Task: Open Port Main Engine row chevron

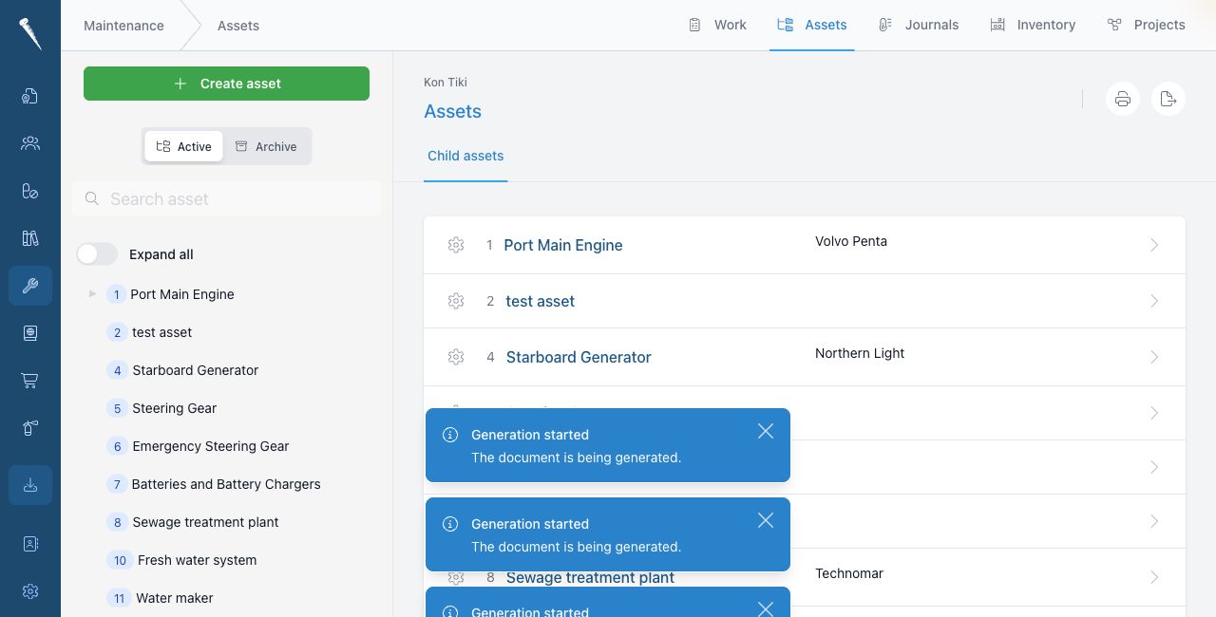Action: [1154, 245]
